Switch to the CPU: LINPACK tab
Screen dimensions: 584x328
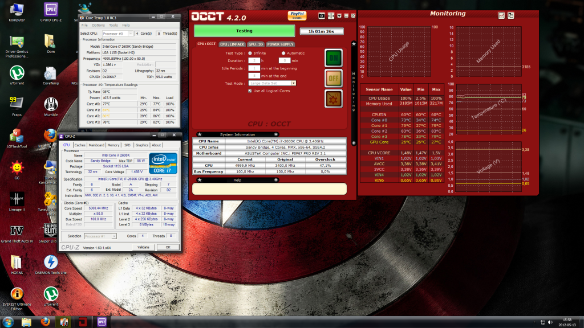[x=232, y=44]
